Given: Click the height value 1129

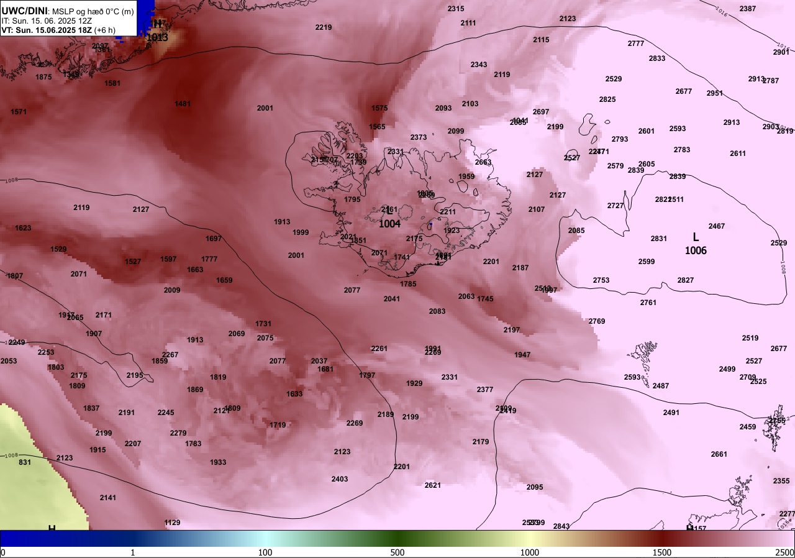Looking at the screenshot, I should (172, 523).
